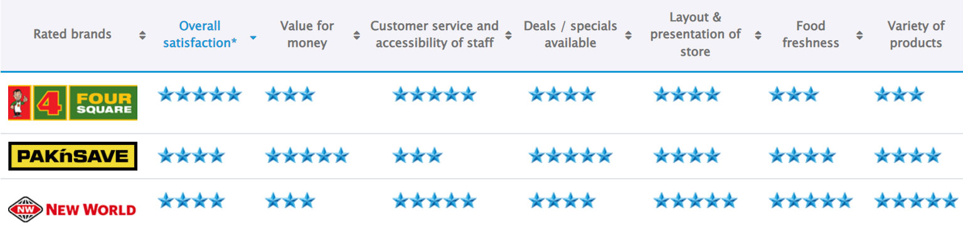Screen dimensions: 963x232
Task: Click the Rated brands header label
Action: tap(72, 34)
